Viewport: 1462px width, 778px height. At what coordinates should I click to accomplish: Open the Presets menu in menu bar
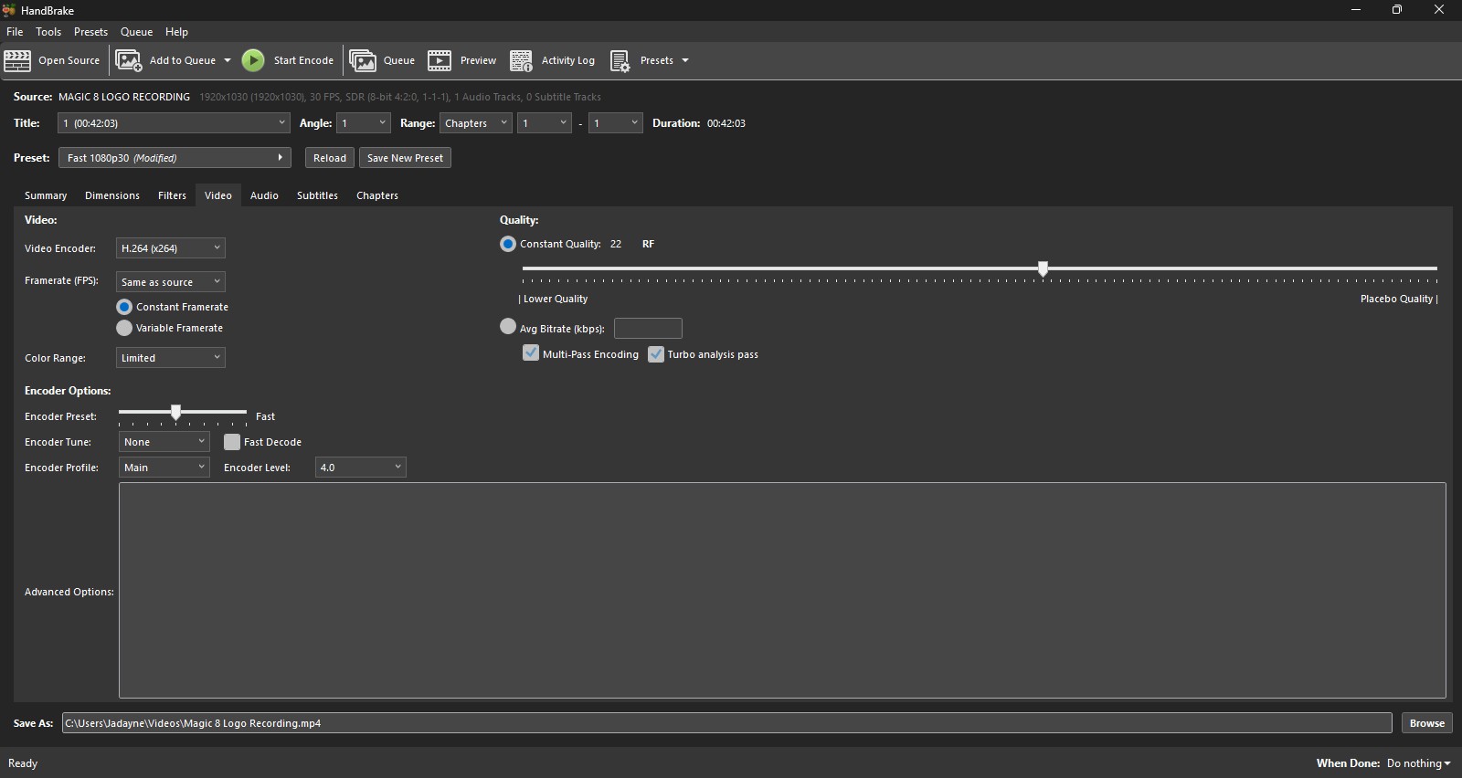(x=90, y=32)
